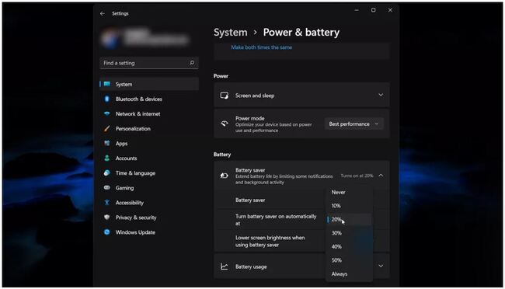Click the Gaming controller icon
Image resolution: width=505 pixels, height=289 pixels.
(x=107, y=187)
